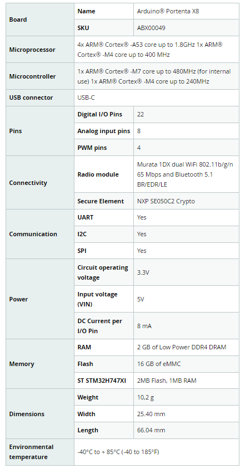Viewport: 245px width, 468px height.
Task: Click the Arduino® Portenta X8 name cell
Action: (x=186, y=11)
